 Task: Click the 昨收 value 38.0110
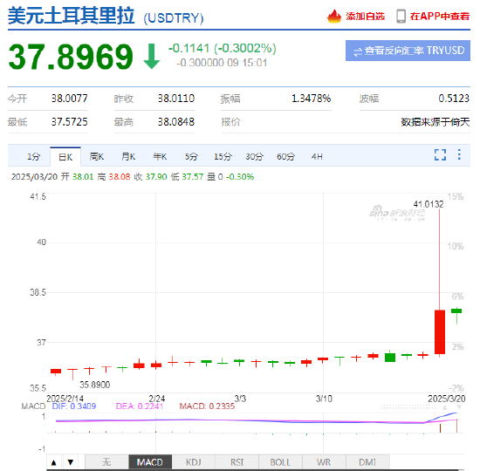176,99
